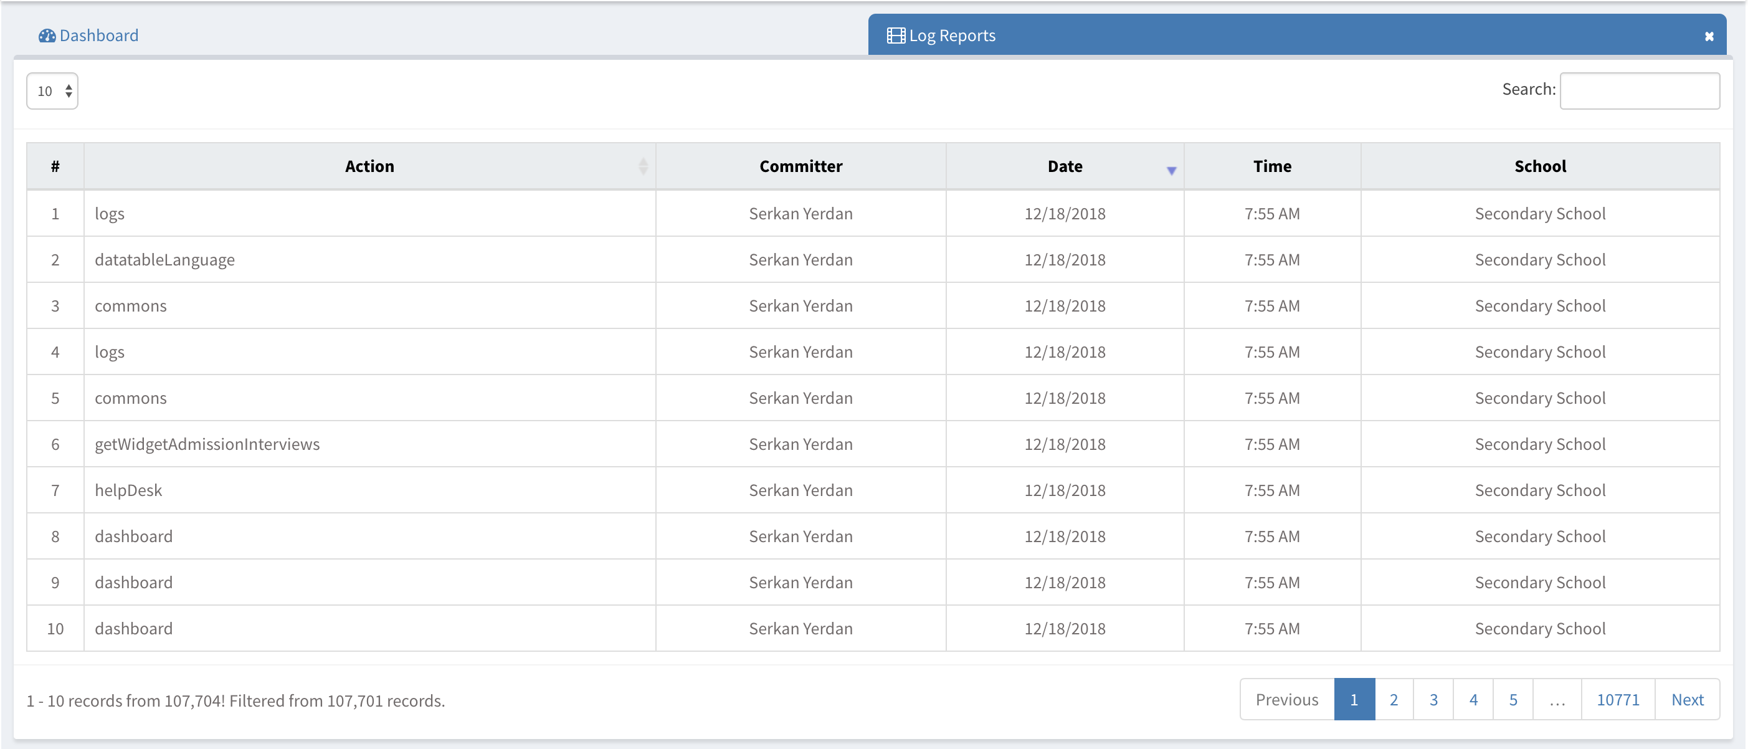Click the Date column sort arrow
The width and height of the screenshot is (1748, 749).
coord(1171,171)
